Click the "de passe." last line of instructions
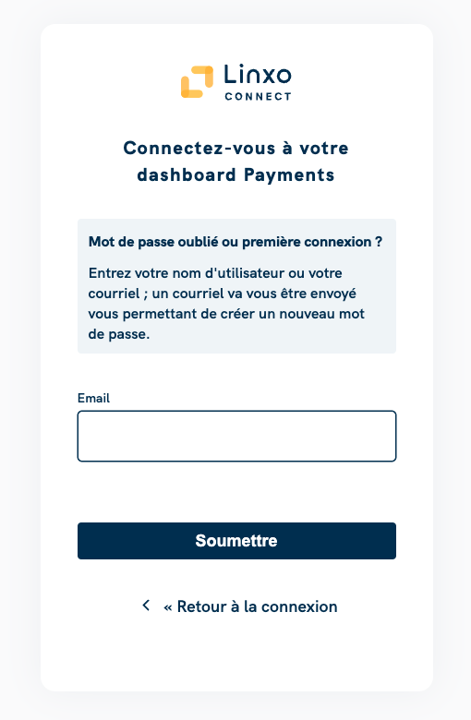This screenshot has height=720, width=471. (x=119, y=334)
